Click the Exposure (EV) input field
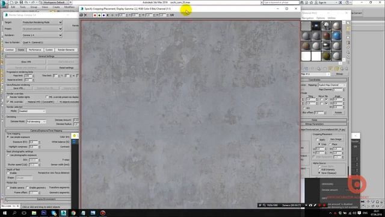 (x=34, y=142)
